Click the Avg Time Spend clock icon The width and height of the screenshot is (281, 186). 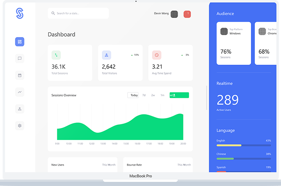[x=157, y=55]
